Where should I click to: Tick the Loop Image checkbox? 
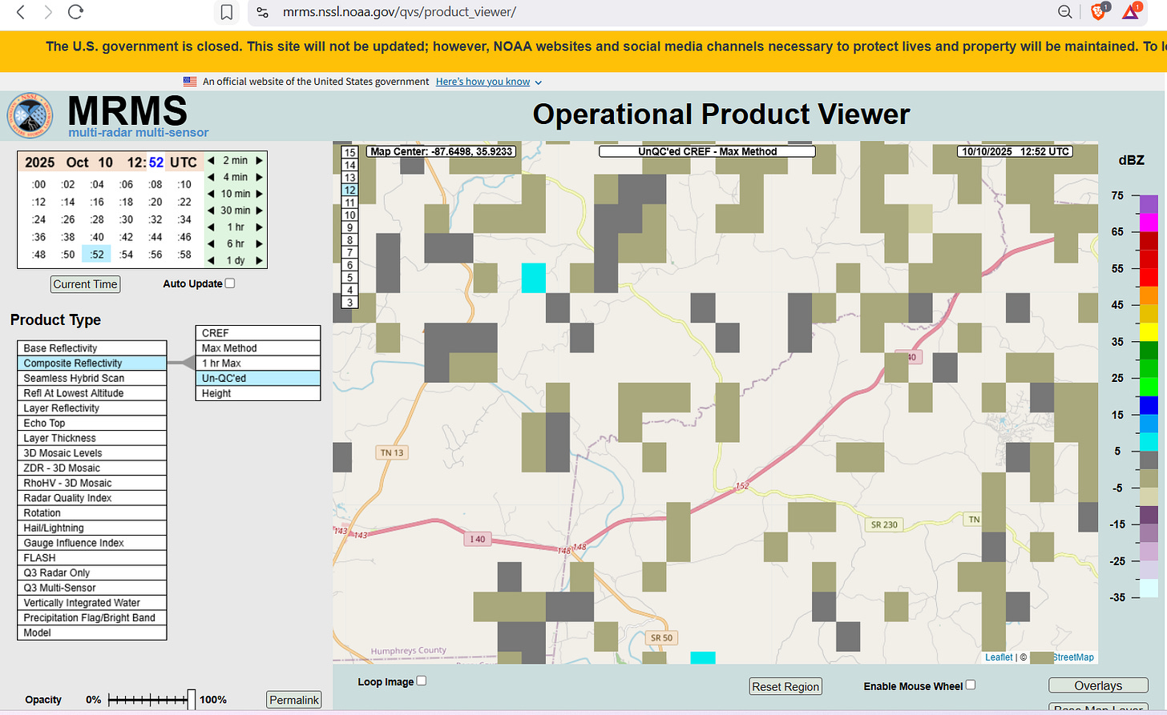point(422,681)
